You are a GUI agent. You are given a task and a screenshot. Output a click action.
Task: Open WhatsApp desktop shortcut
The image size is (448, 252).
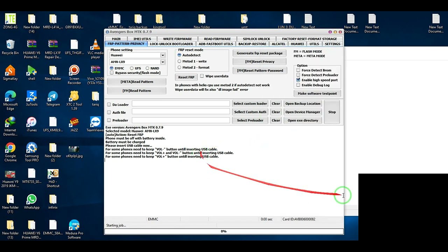tap(31, 202)
